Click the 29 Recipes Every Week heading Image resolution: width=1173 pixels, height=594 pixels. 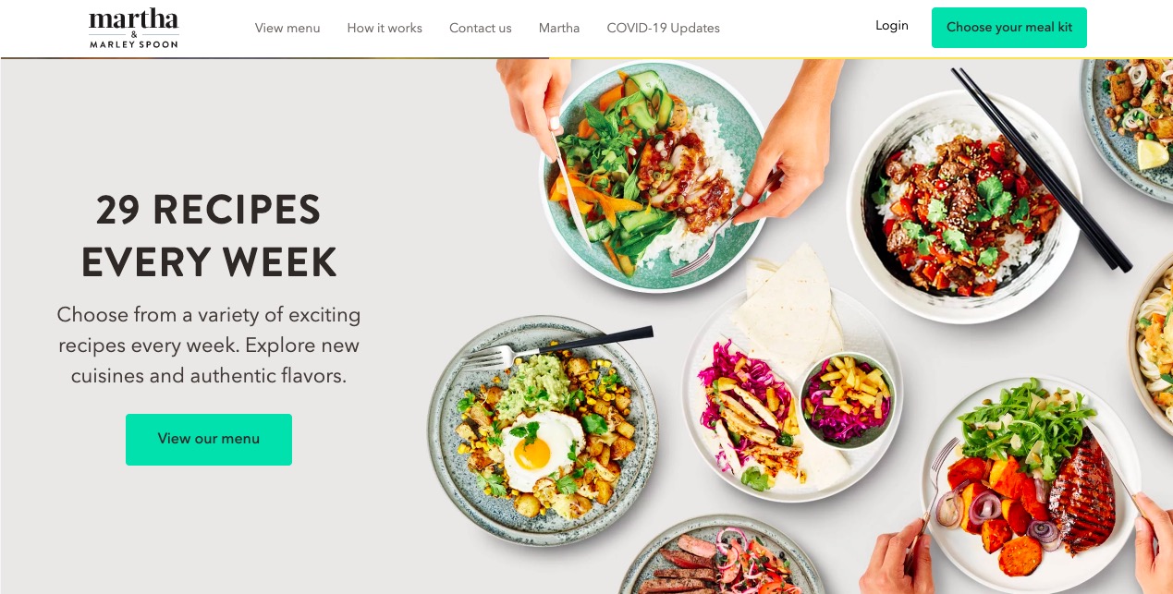pos(209,236)
